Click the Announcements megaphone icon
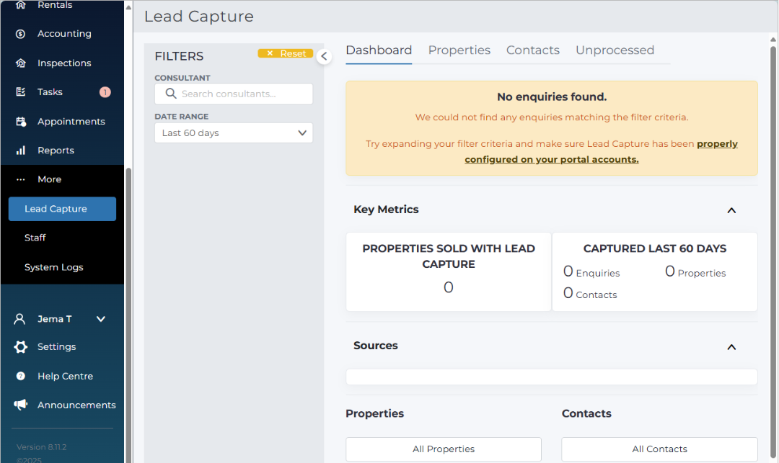This screenshot has width=779, height=463. 20,405
